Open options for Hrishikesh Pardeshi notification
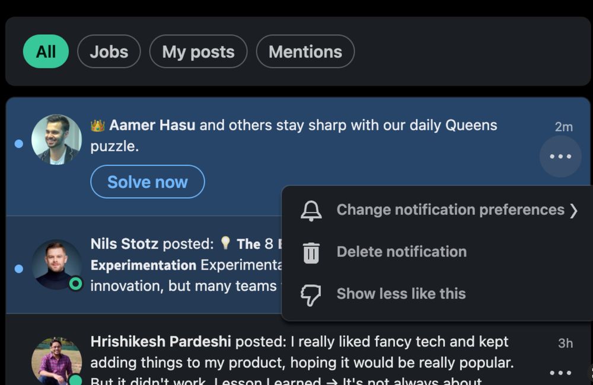 (x=560, y=373)
